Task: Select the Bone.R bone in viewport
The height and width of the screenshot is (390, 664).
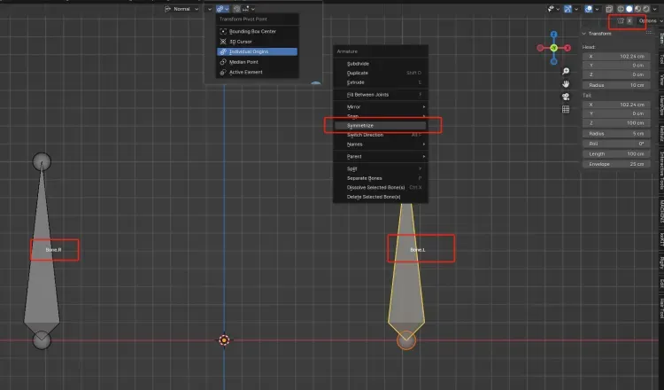Action: tap(42, 251)
